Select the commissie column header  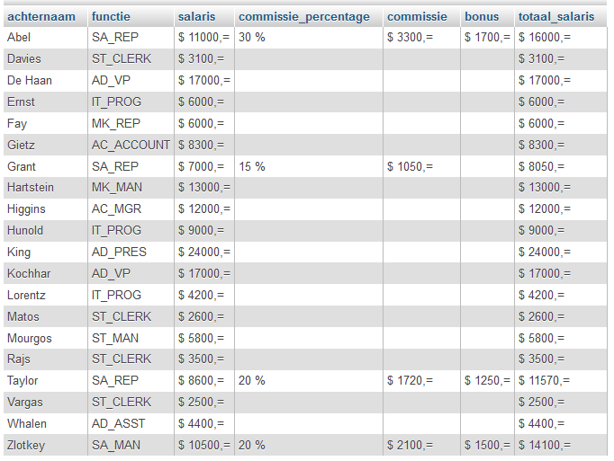pyautogui.click(x=417, y=17)
